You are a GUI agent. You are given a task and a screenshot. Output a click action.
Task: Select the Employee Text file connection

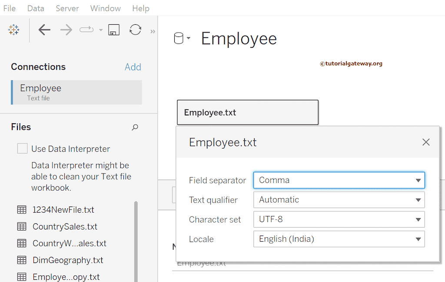[x=76, y=92]
